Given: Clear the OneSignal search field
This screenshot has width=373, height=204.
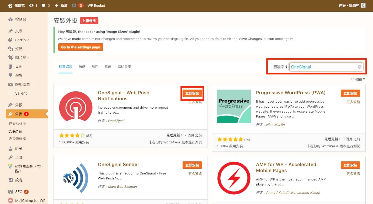Looking at the screenshot, I should coord(359,67).
